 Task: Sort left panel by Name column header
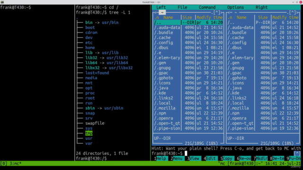point(168,17)
